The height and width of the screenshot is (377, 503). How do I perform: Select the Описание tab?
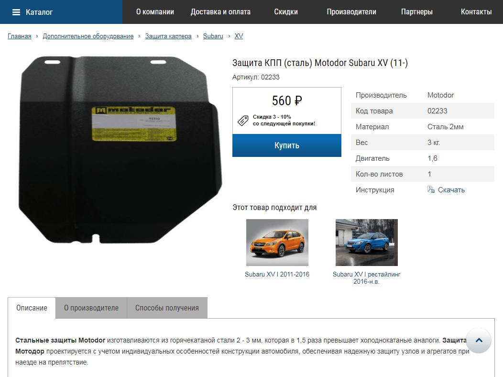click(32, 308)
